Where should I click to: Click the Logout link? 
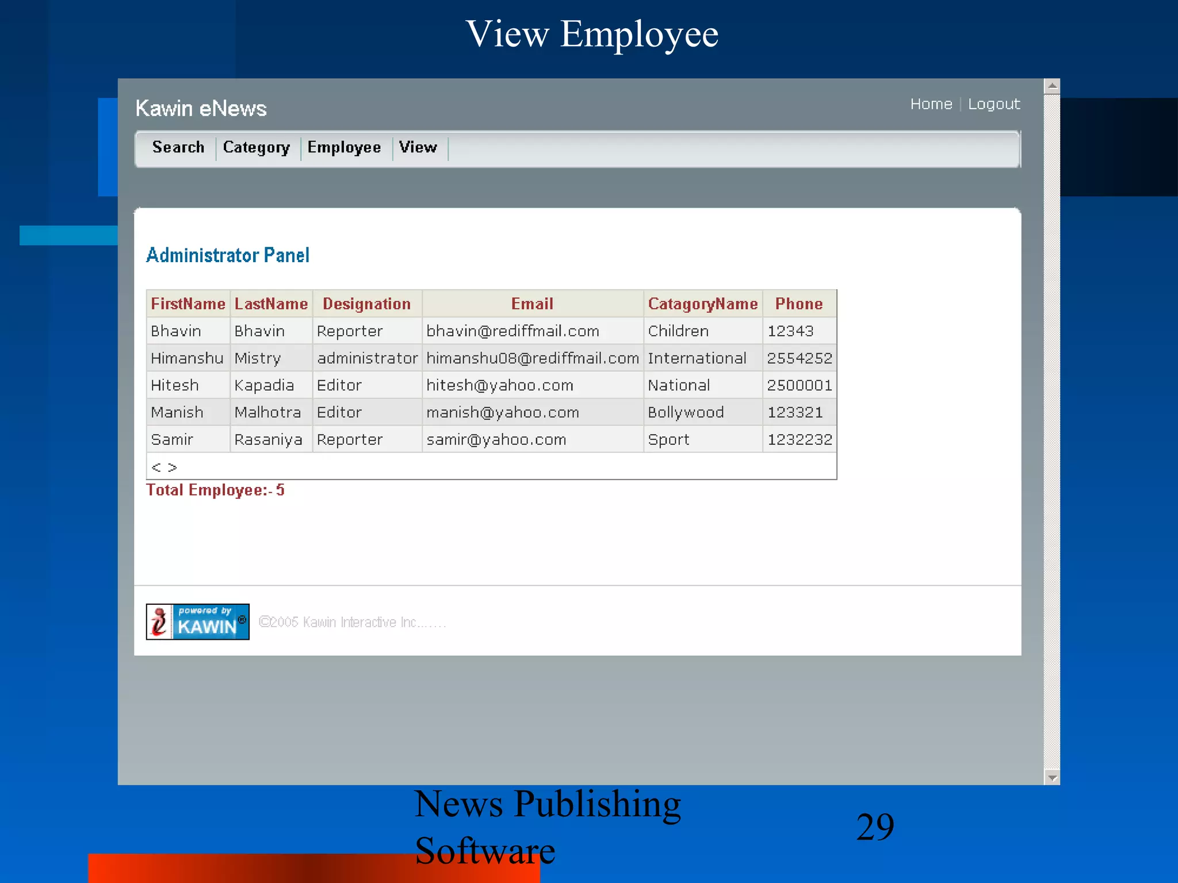pyautogui.click(x=994, y=105)
